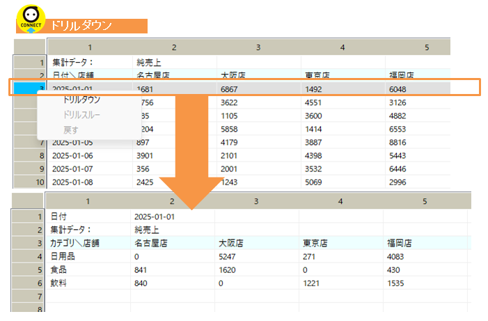The image size is (488, 321).
Task: Click the date cell 2025-01-08
Action: click(90, 182)
